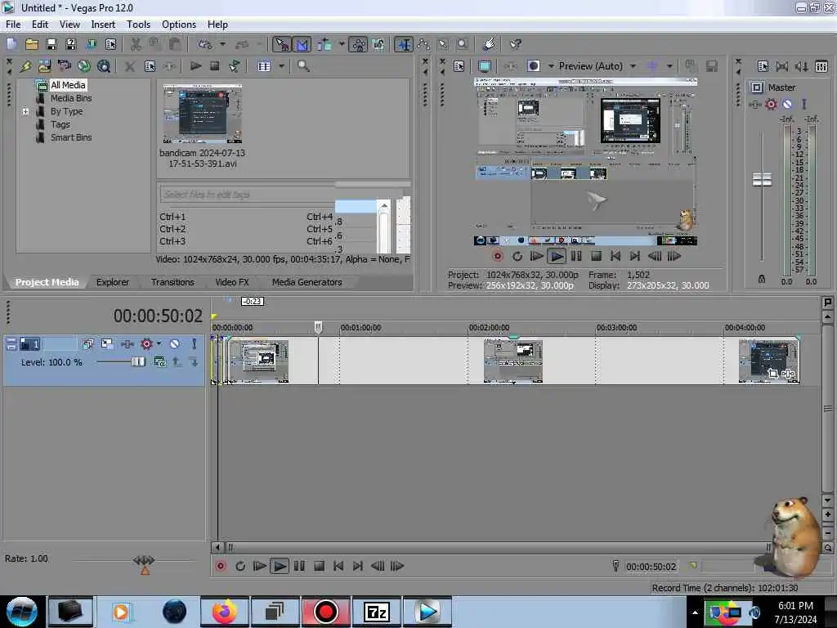Stop playback in the preview transport

(596, 256)
